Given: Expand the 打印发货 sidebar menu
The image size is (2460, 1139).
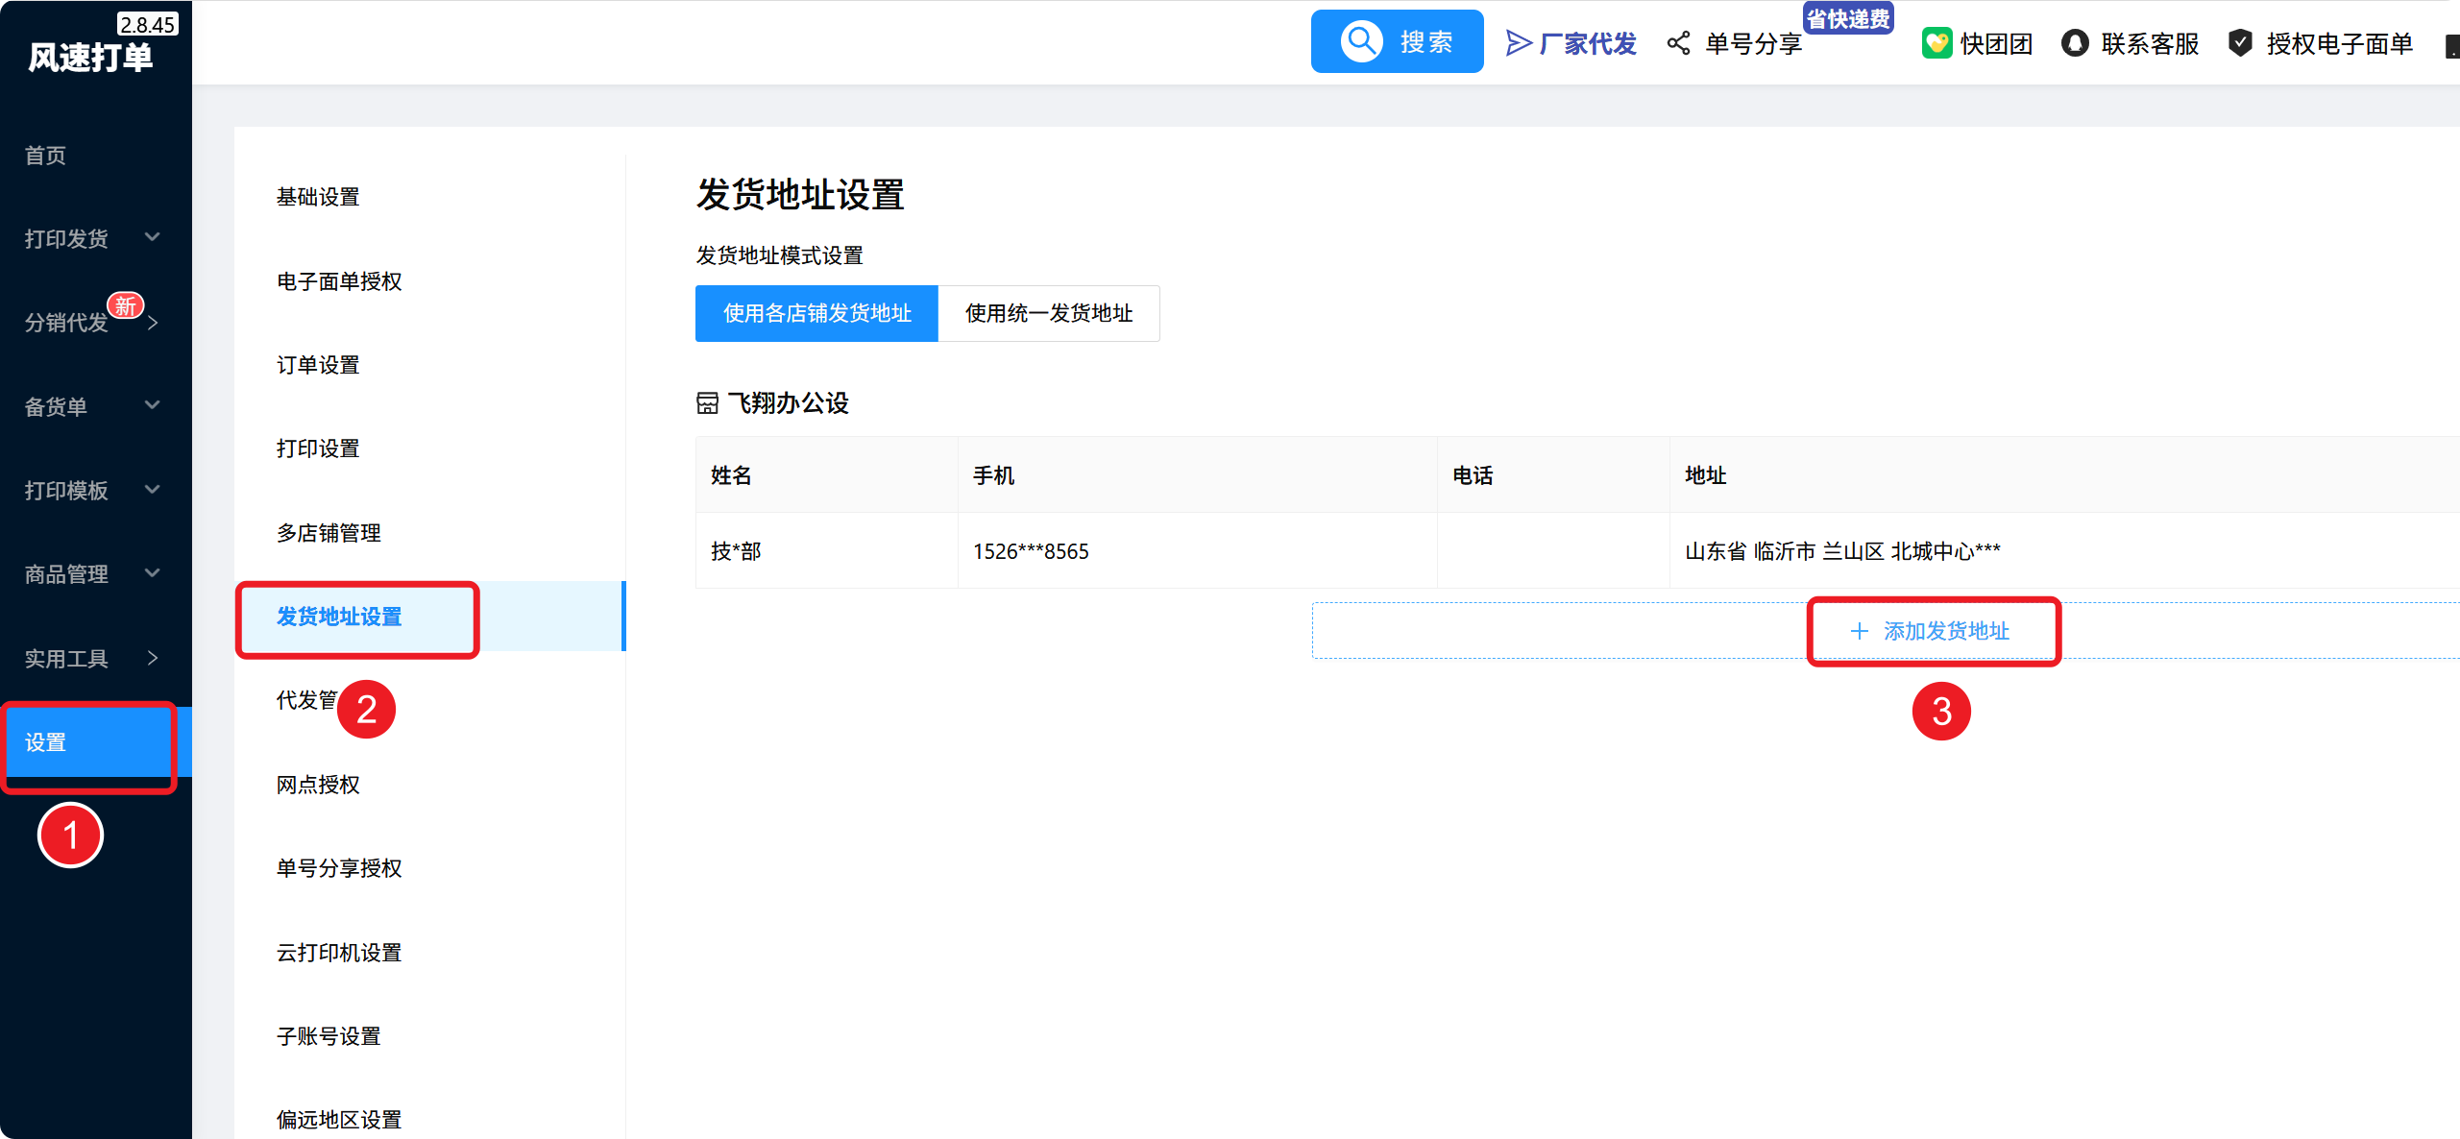Looking at the screenshot, I should 92,238.
